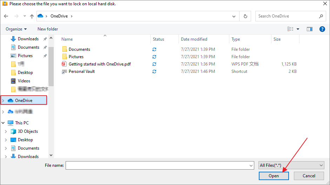Select Downloads under This PC
This screenshot has width=330, height=185.
[28, 156]
